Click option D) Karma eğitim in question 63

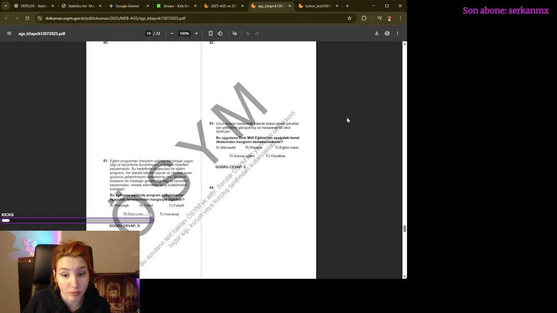(242, 156)
